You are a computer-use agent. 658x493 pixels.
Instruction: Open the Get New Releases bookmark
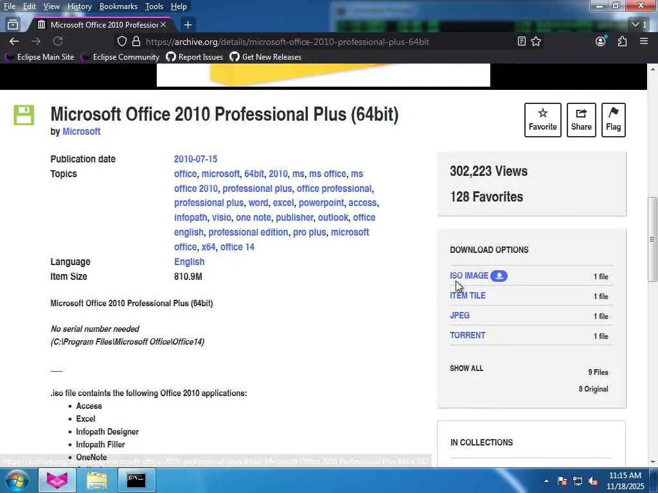coord(265,57)
